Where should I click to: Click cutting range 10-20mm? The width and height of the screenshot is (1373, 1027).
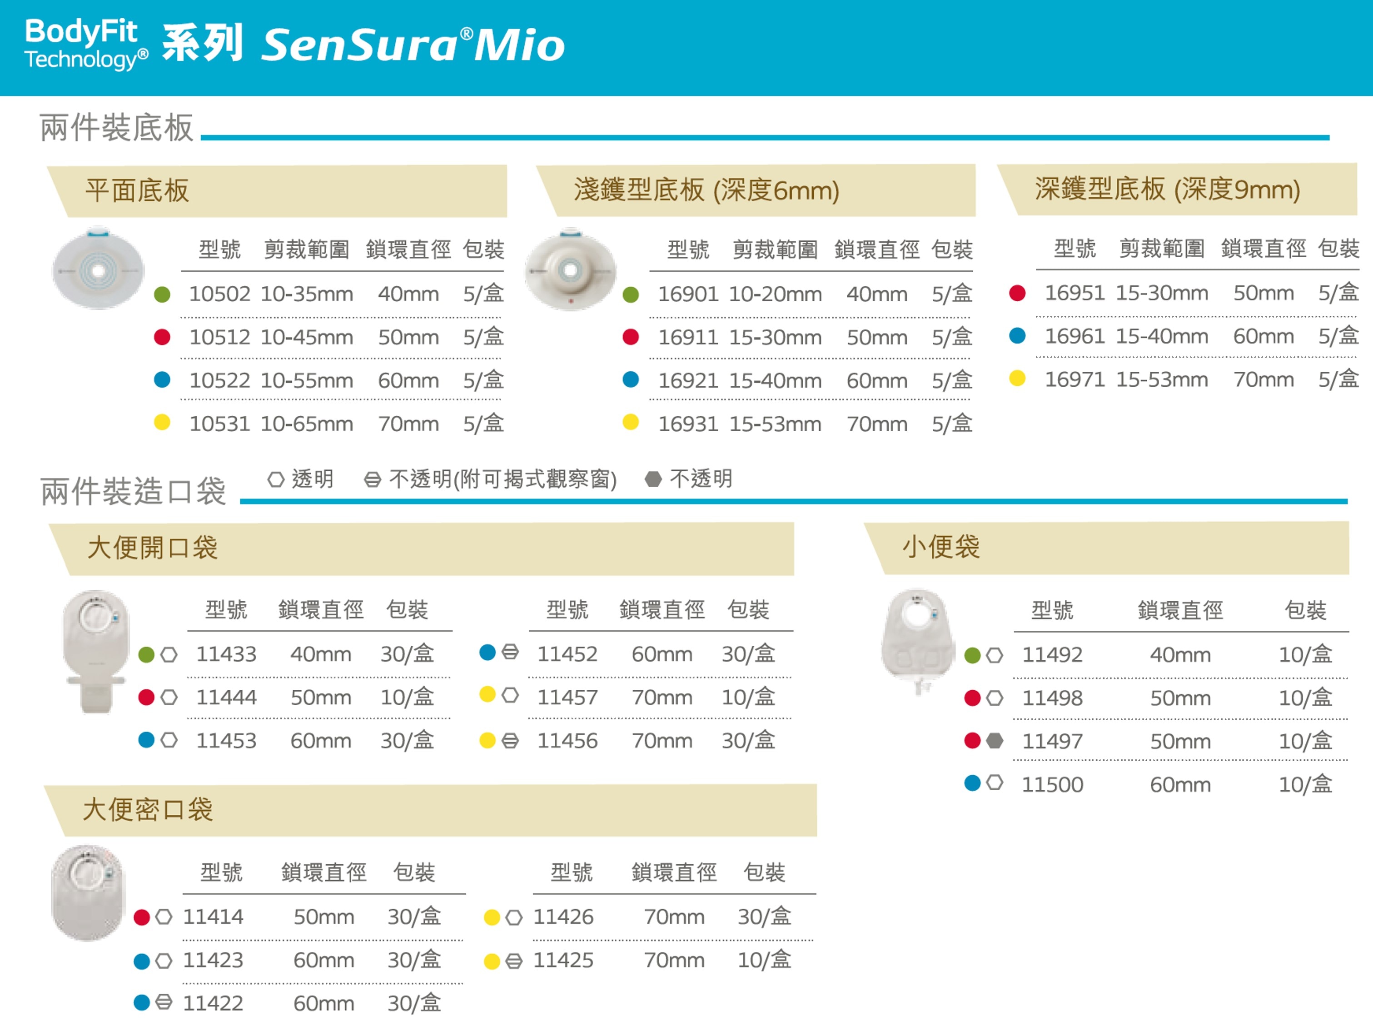coord(775,294)
